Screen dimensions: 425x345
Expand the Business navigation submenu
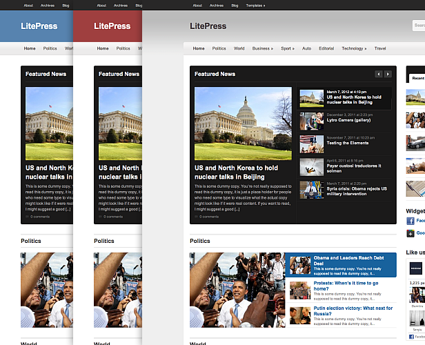[263, 48]
